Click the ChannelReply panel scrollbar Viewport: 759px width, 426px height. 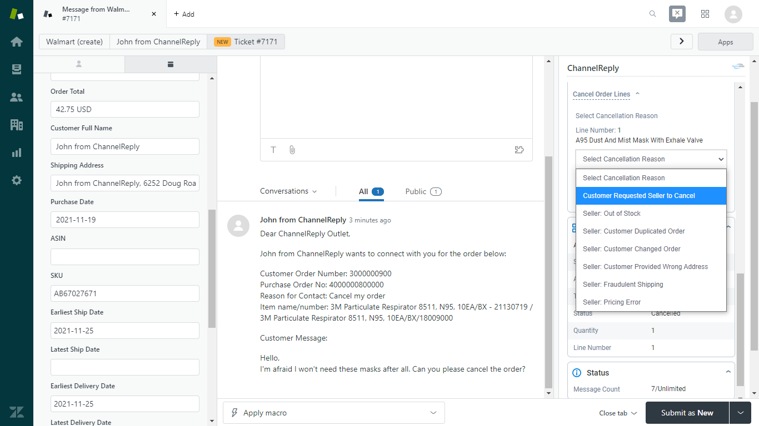point(740,331)
